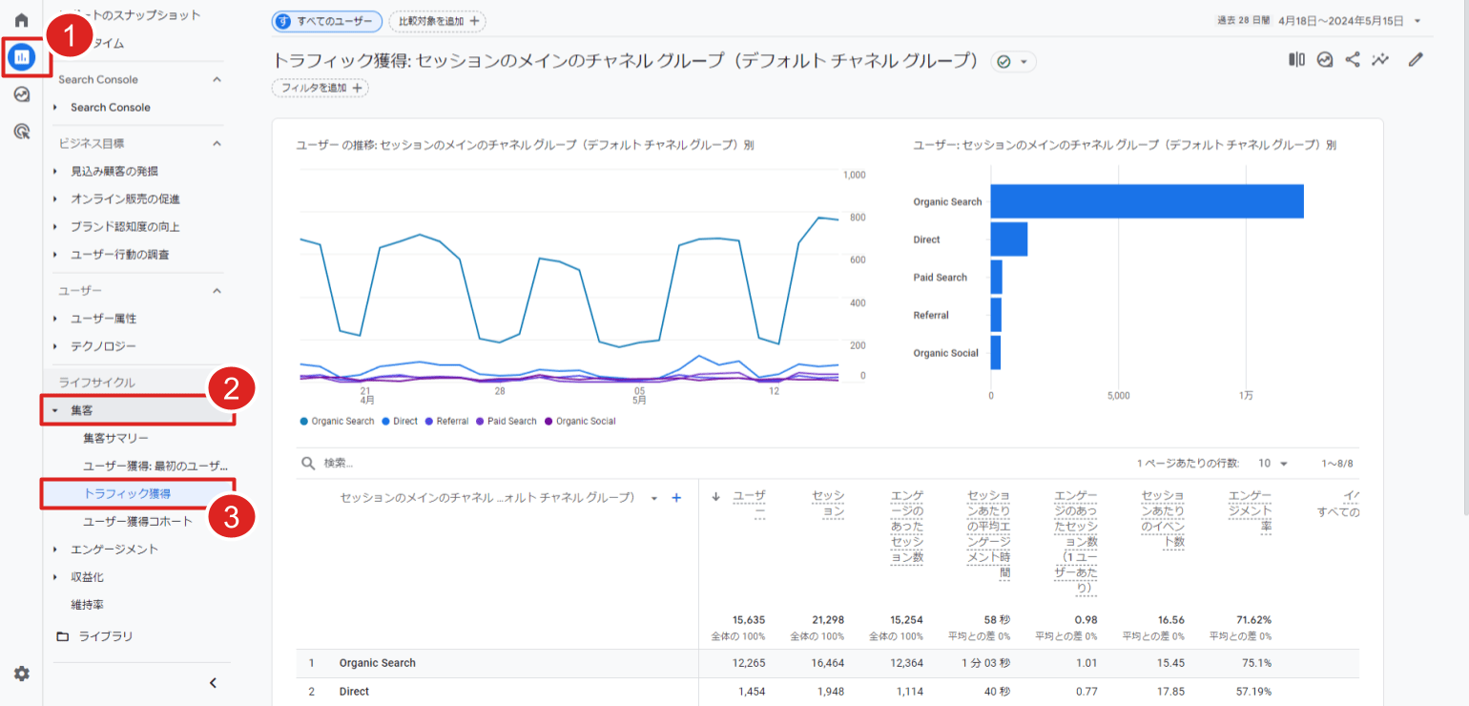Image resolution: width=1469 pixels, height=706 pixels.
Task: Select 集客サマリー in the sidebar
Action: tap(115, 438)
